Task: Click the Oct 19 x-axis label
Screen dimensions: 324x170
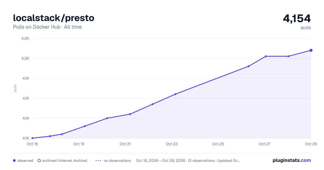Action: (79, 144)
